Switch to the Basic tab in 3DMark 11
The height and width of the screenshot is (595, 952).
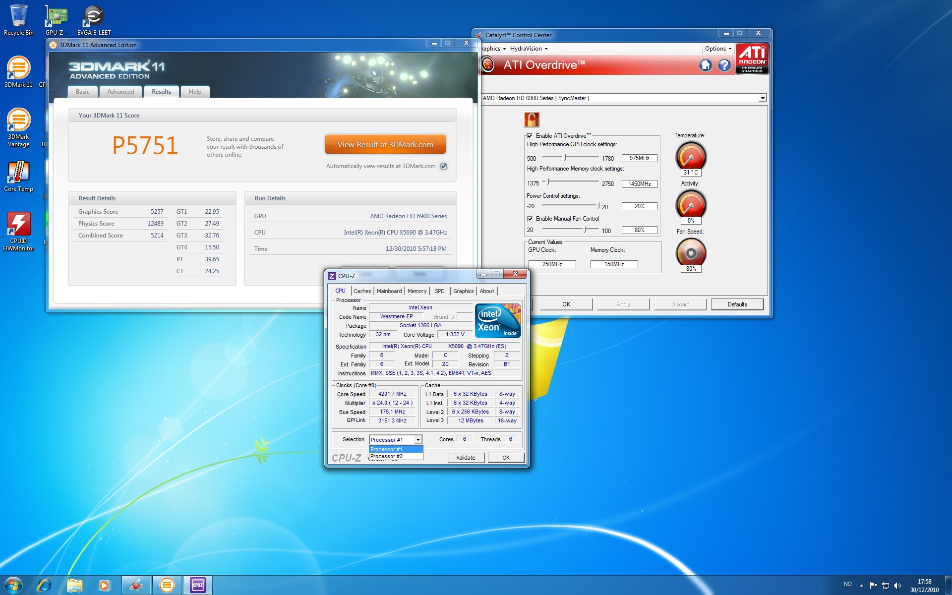click(83, 92)
